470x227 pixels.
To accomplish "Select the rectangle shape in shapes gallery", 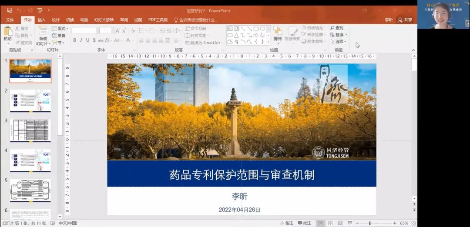I will click(x=256, y=29).
